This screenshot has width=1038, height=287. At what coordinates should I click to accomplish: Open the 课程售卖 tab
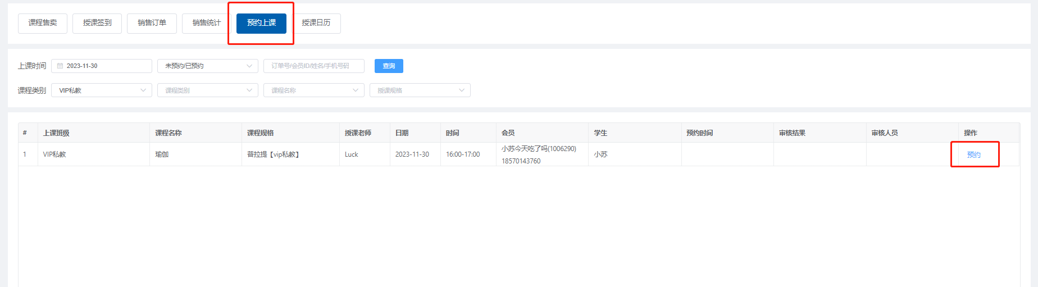click(43, 23)
